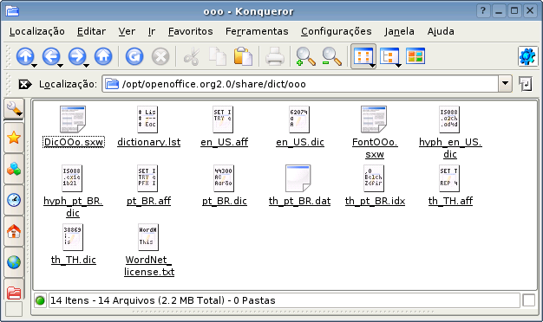Copy selection with the Copy icon
The height and width of the screenshot is (322, 543).
(x=218, y=56)
